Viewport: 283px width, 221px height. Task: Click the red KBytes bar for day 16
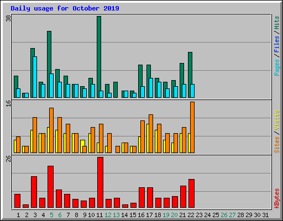(x=142, y=197)
